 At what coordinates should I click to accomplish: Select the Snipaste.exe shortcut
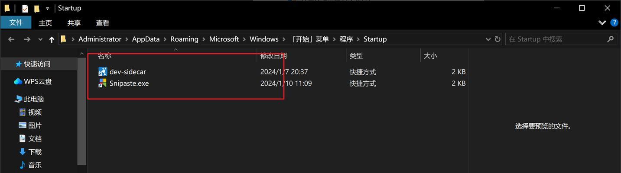[x=129, y=83]
